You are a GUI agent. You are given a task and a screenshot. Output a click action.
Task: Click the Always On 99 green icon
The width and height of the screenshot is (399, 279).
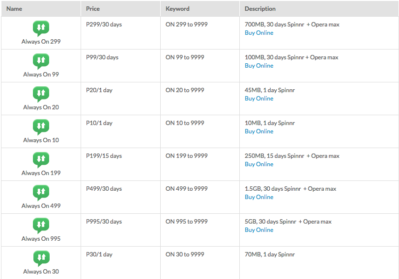[41, 61]
